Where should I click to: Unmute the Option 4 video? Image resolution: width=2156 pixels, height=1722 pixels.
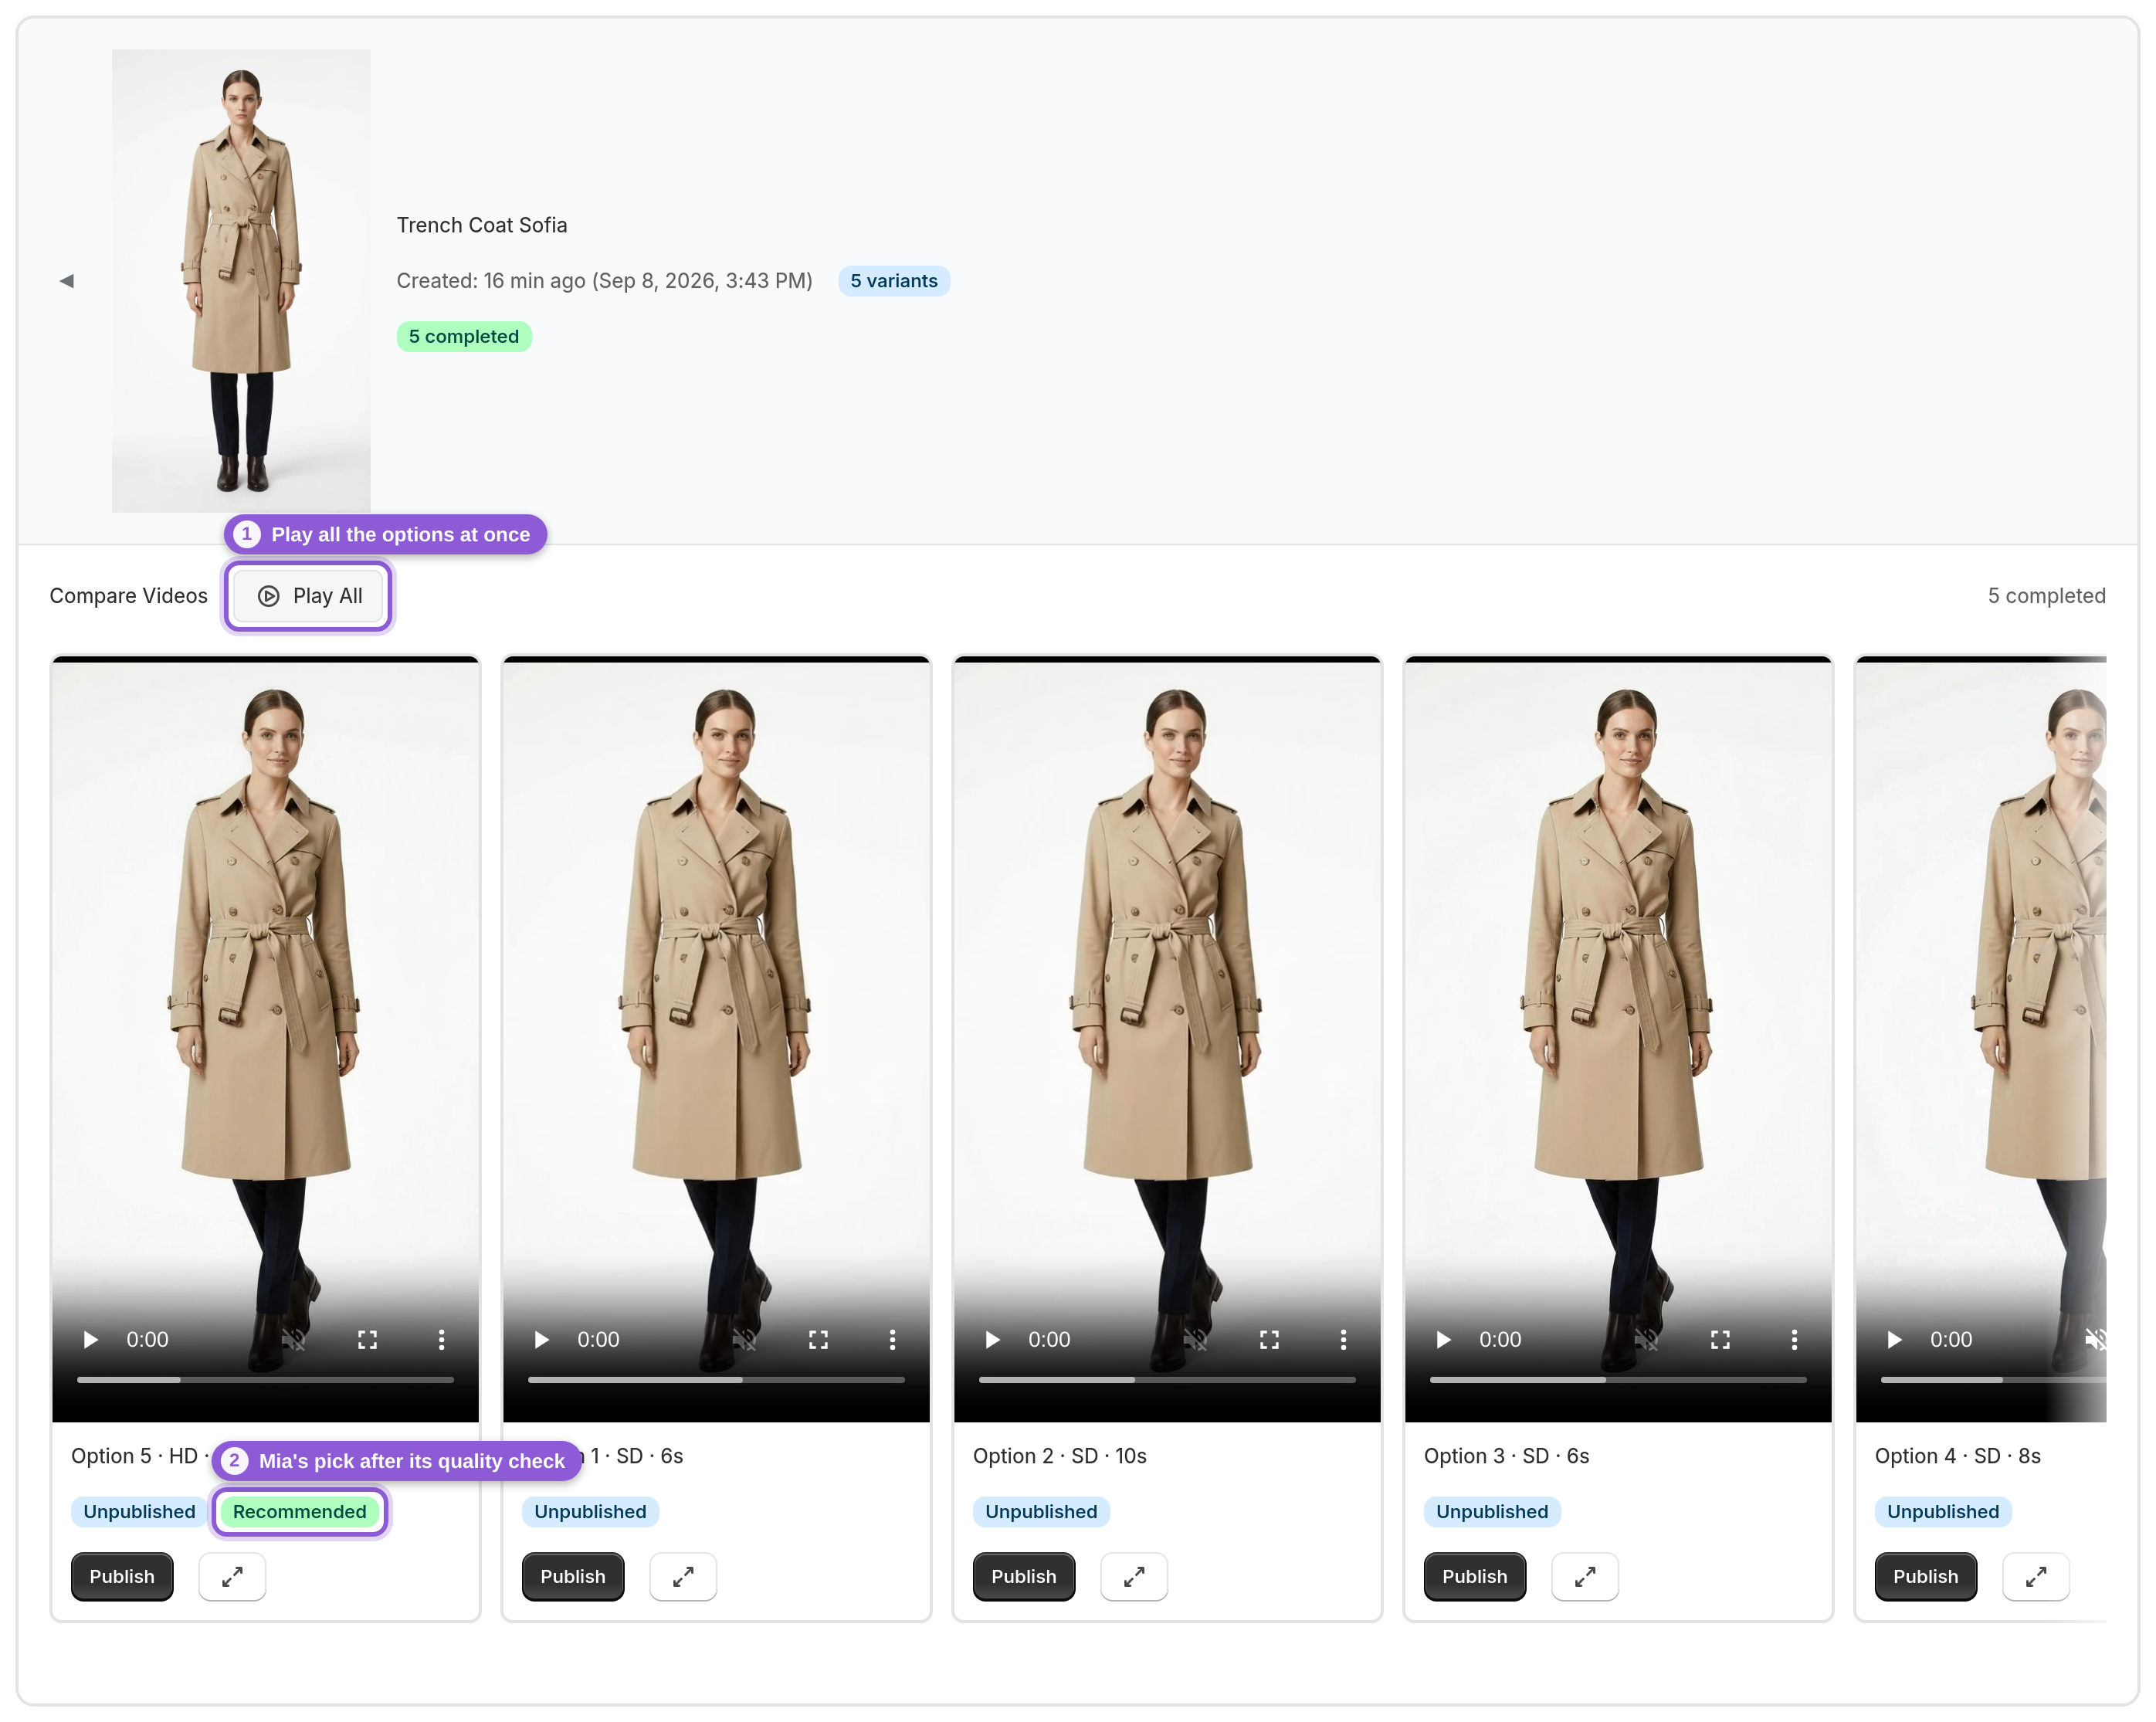point(2095,1339)
